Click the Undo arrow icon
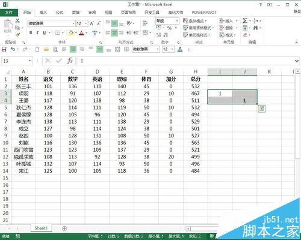The image size is (301, 240). 13,49
